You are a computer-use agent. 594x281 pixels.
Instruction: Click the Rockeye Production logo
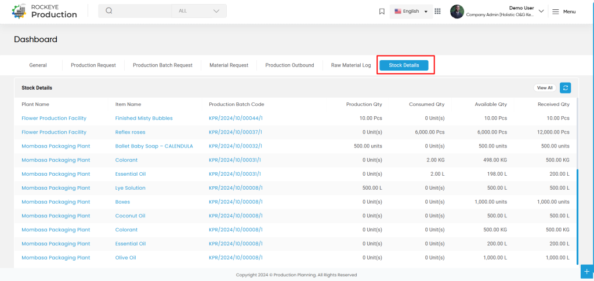pos(44,12)
